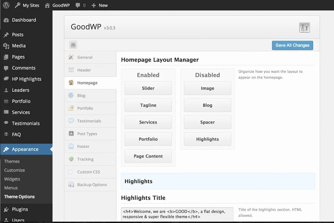The height and width of the screenshot is (223, 334).
Task: Switch to the General options tab
Action: coord(85,57)
